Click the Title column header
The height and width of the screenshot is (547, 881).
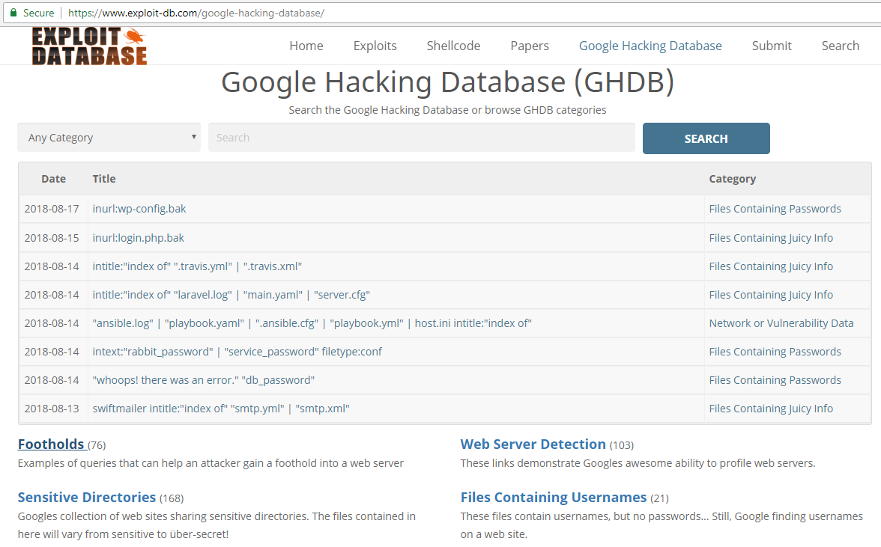pyautogui.click(x=104, y=179)
